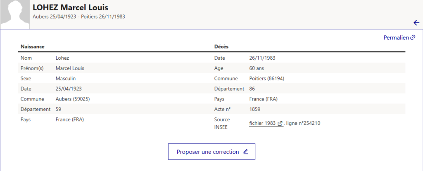Image resolution: width=423 pixels, height=171 pixels.
Task: Click the chain icon beside Permalien
Action: point(413,37)
